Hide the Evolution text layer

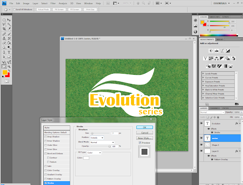[x=201, y=123]
